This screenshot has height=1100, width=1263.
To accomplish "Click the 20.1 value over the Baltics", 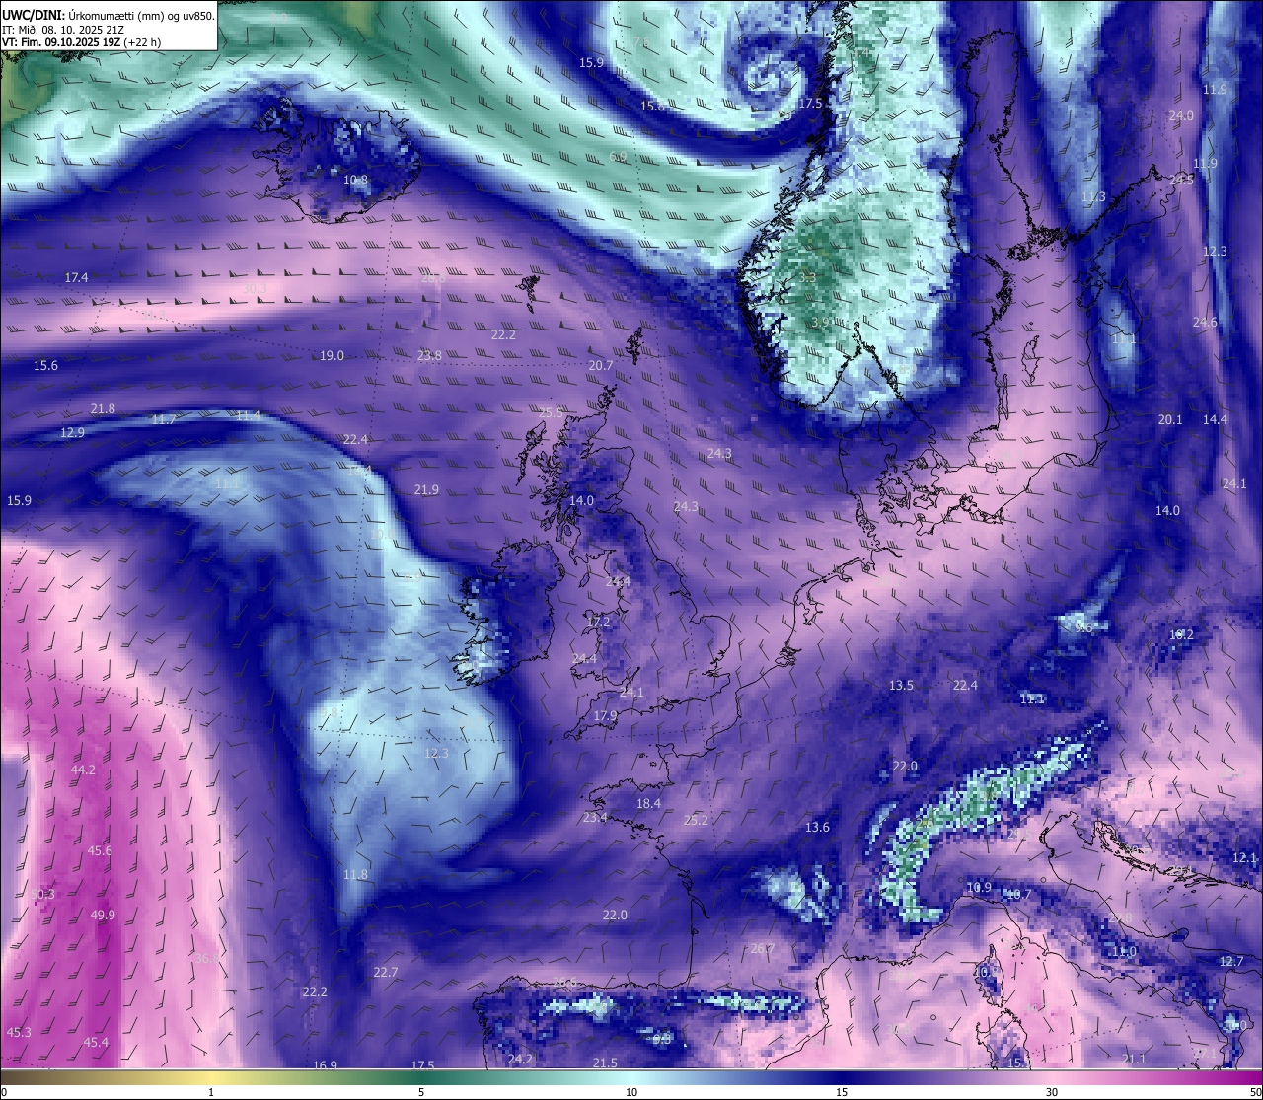I will point(1169,420).
